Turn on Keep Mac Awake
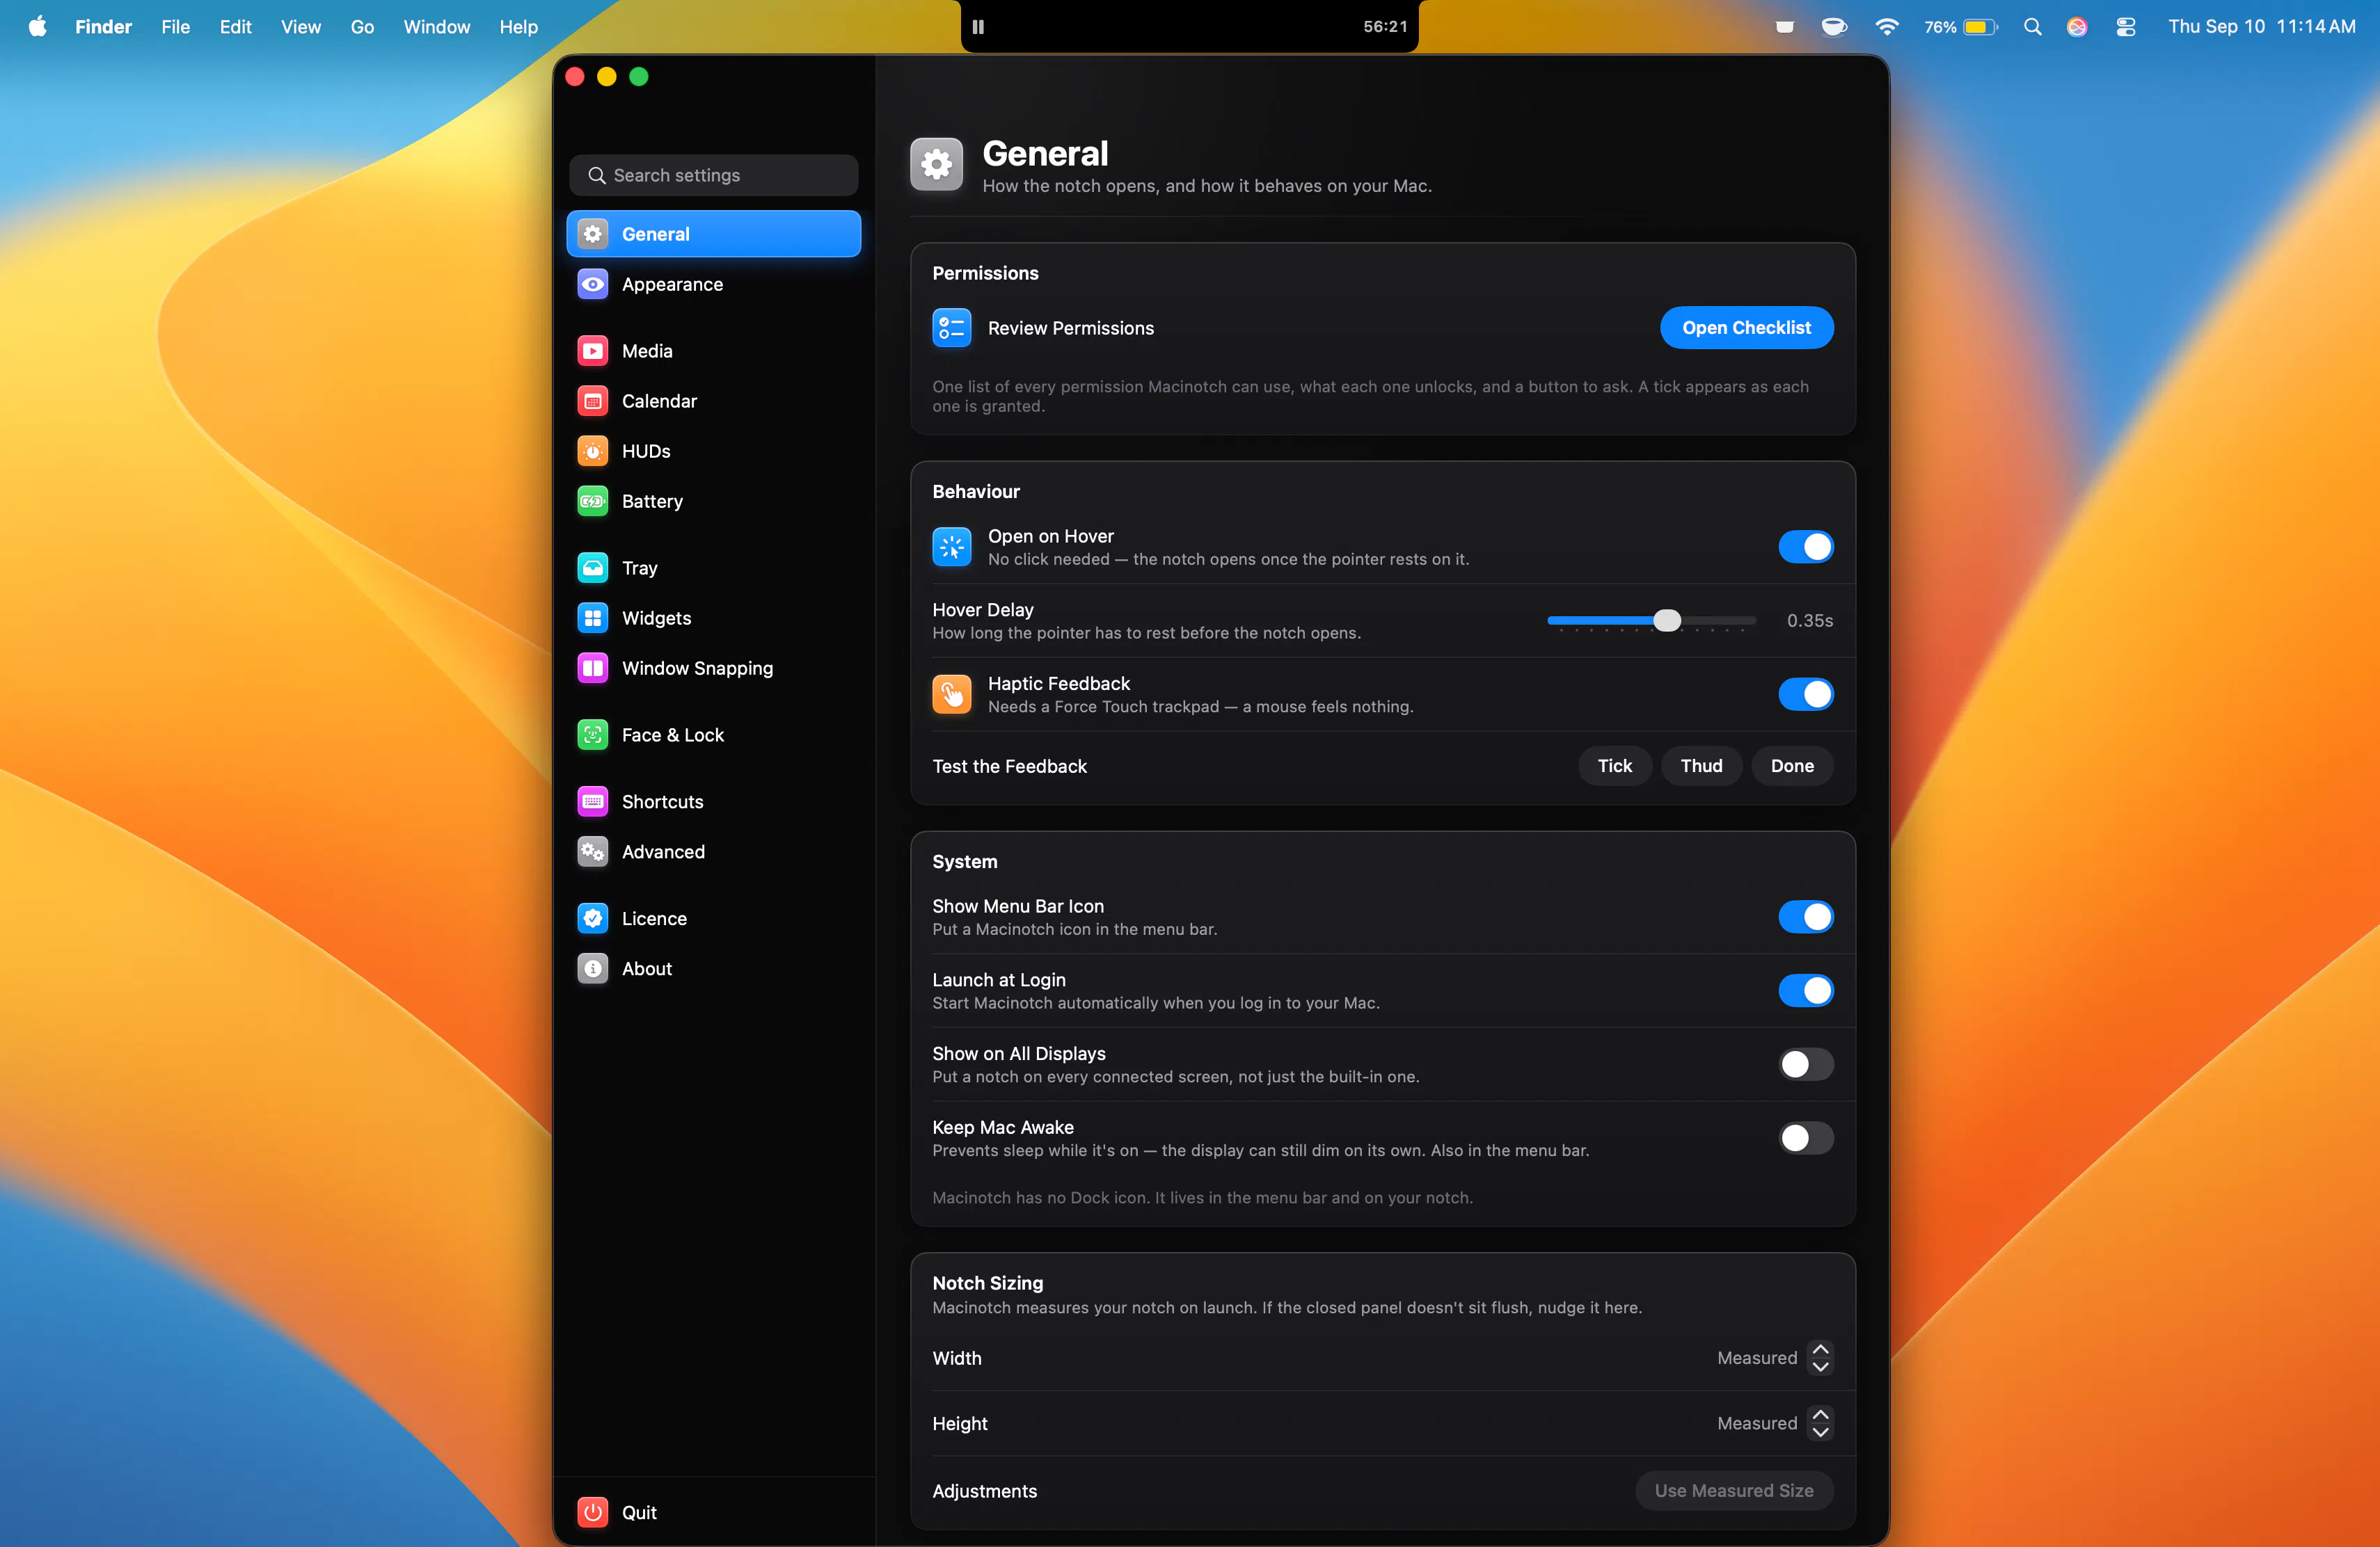The image size is (2380, 1547). (x=1805, y=1138)
